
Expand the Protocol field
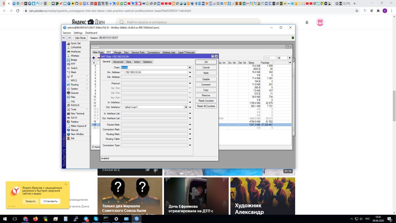click(x=190, y=83)
